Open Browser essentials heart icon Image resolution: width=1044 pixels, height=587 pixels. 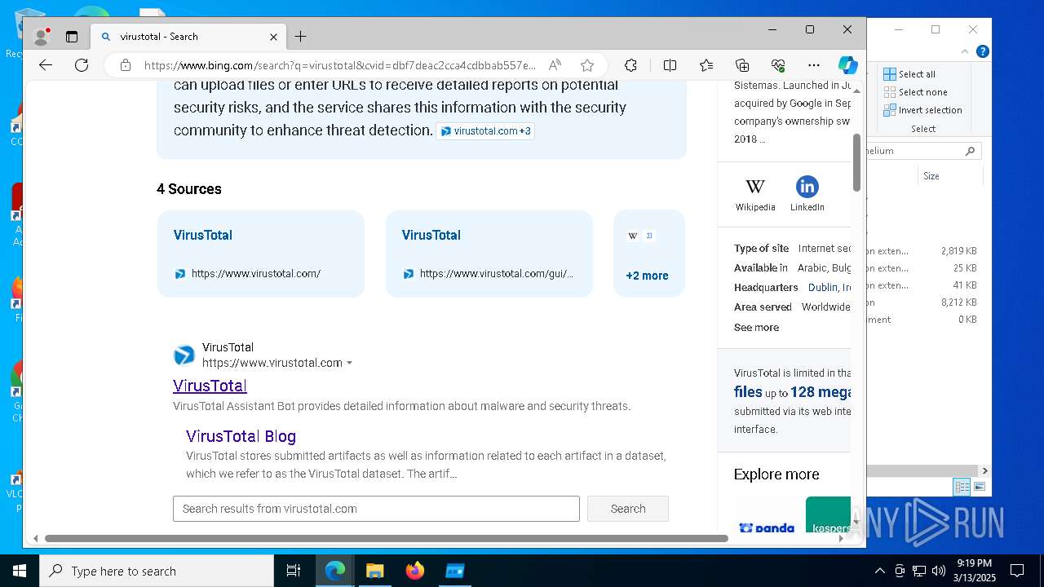(778, 65)
